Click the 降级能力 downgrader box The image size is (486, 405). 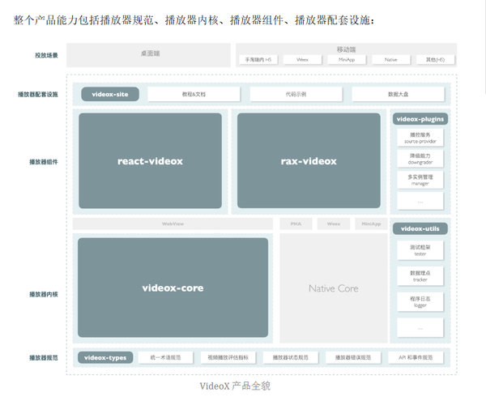pyautogui.click(x=420, y=159)
